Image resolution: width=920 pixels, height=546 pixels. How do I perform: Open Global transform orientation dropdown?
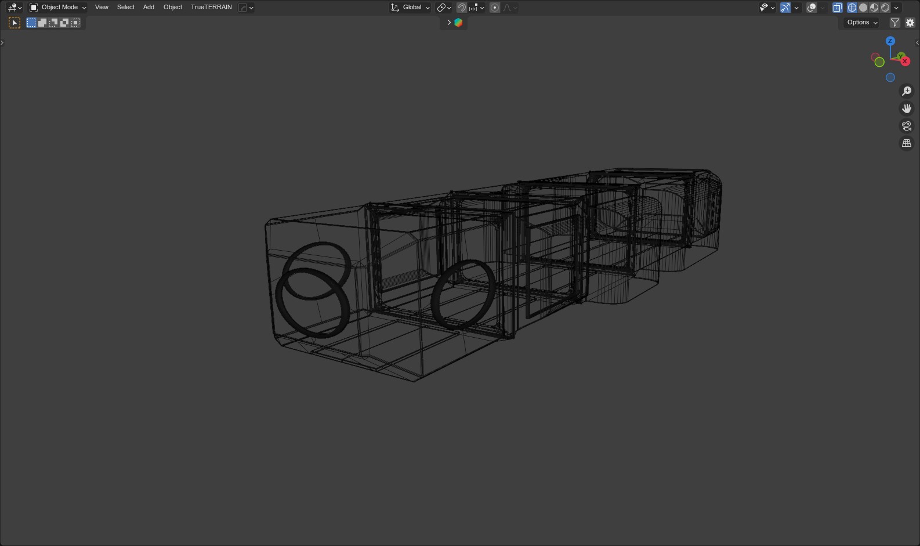click(x=410, y=8)
